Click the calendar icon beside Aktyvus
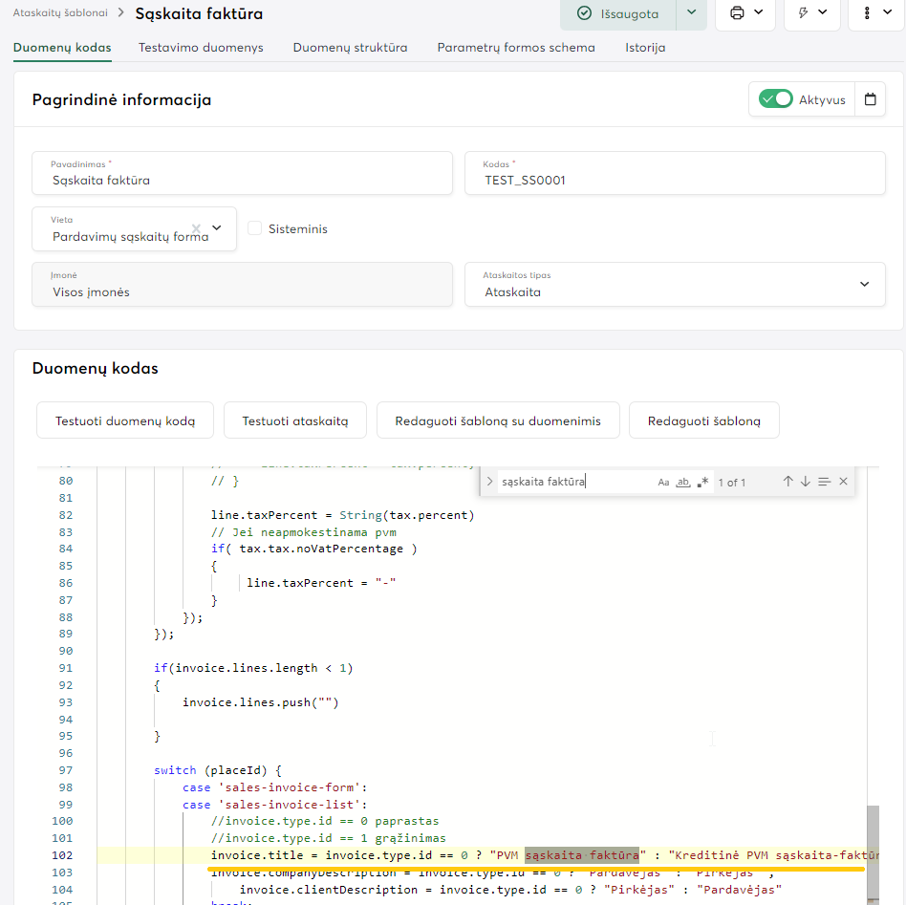Screen dimensions: 906x905 (870, 99)
